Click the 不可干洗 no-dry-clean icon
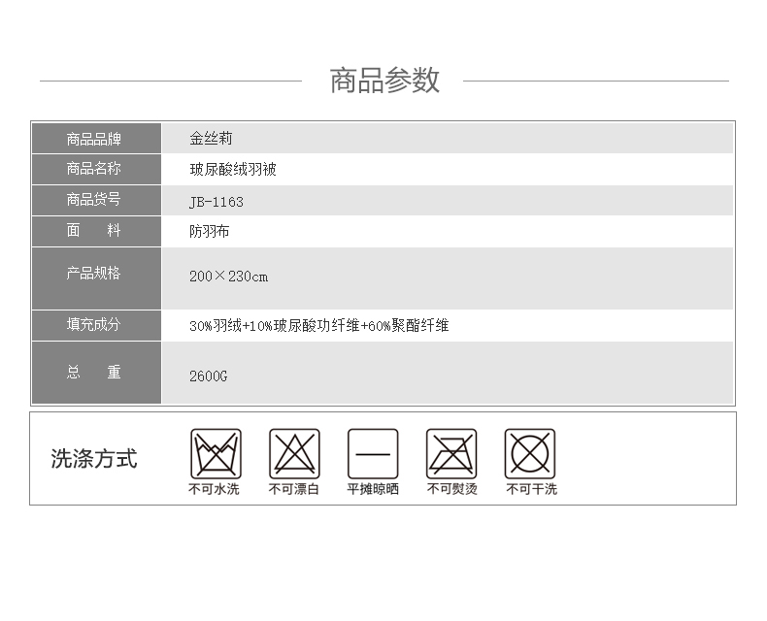Viewport: 767px width, 621px height. coord(530,454)
